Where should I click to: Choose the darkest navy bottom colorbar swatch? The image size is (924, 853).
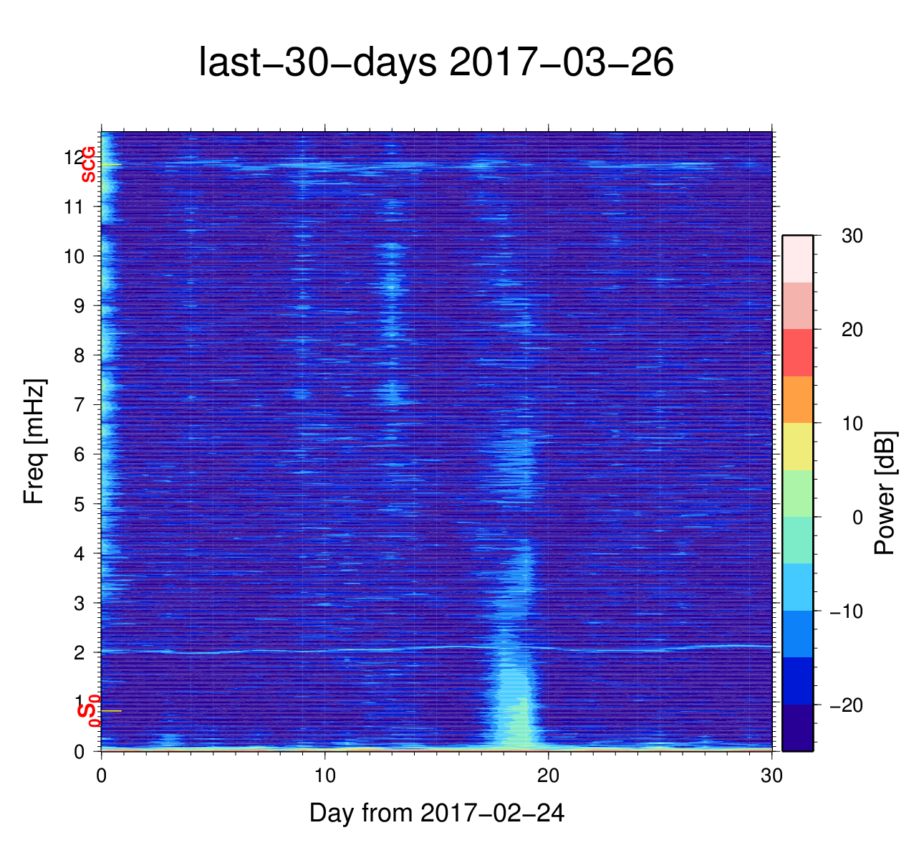click(x=797, y=728)
